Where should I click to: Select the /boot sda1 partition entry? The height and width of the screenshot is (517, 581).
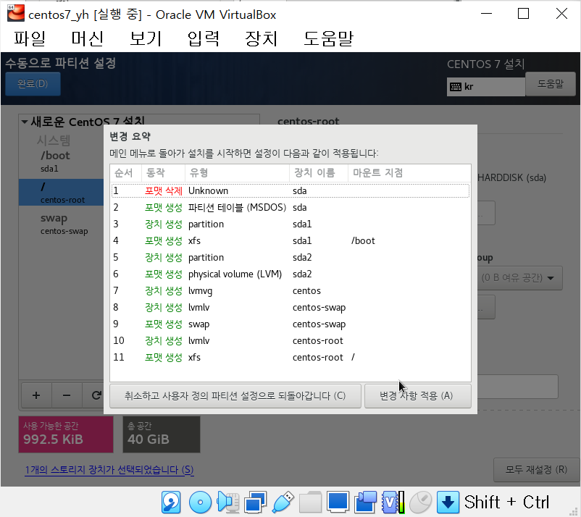tap(61, 161)
